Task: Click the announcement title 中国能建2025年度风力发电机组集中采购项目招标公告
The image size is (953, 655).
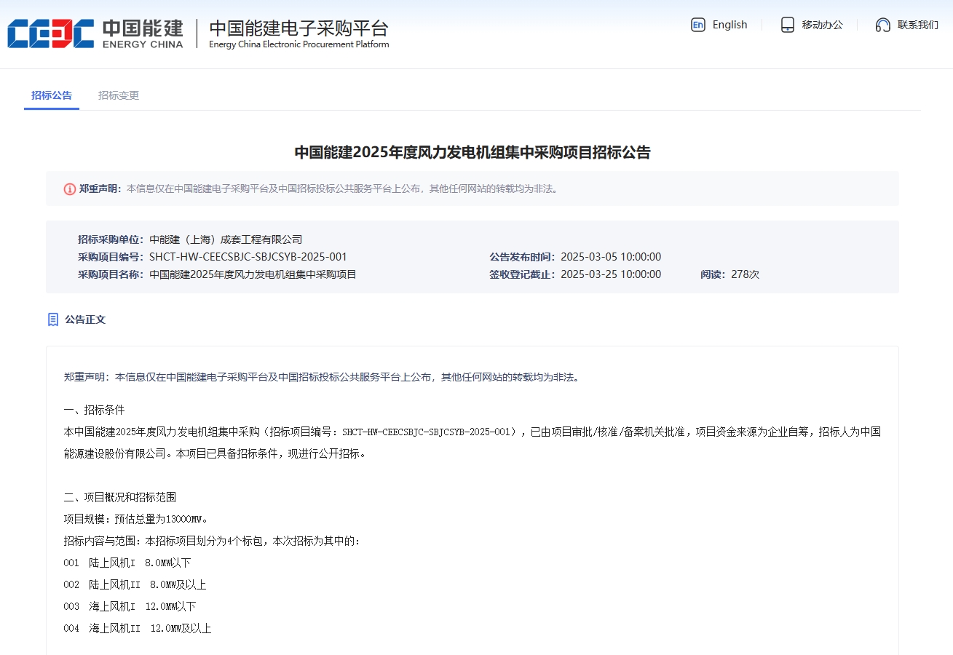Action: (472, 152)
